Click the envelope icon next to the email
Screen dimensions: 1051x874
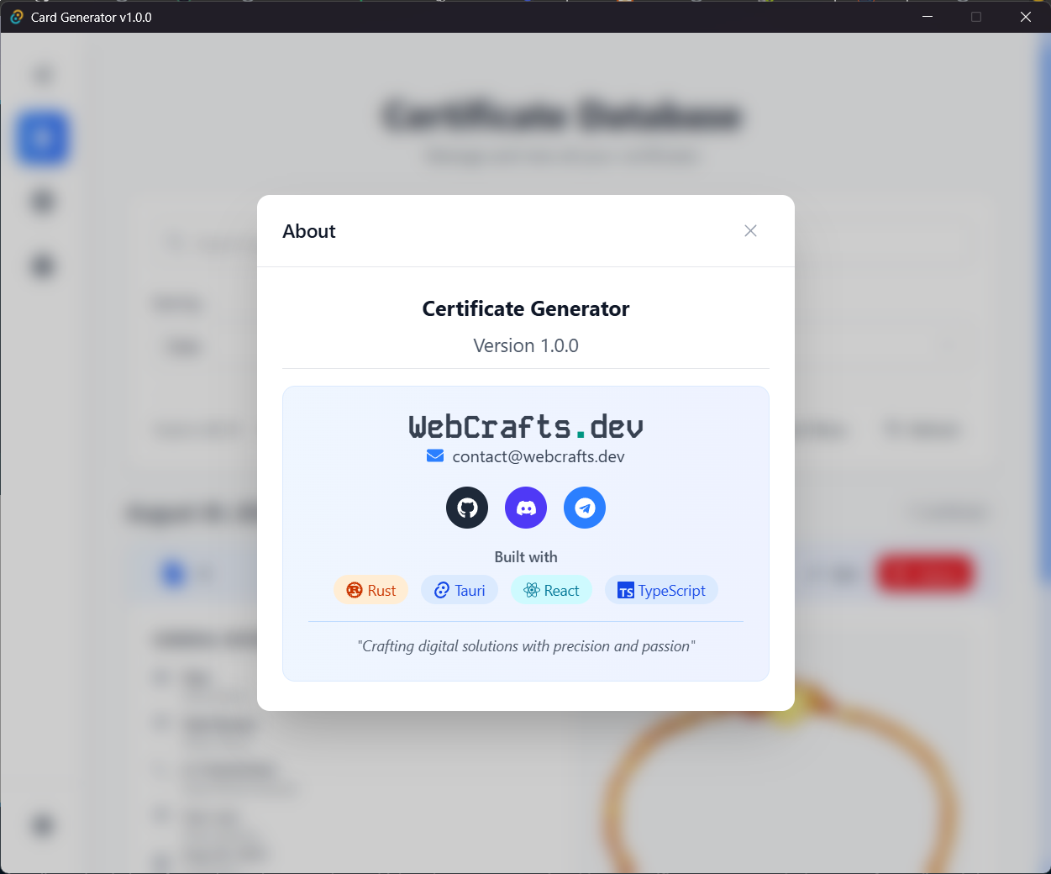click(x=434, y=455)
